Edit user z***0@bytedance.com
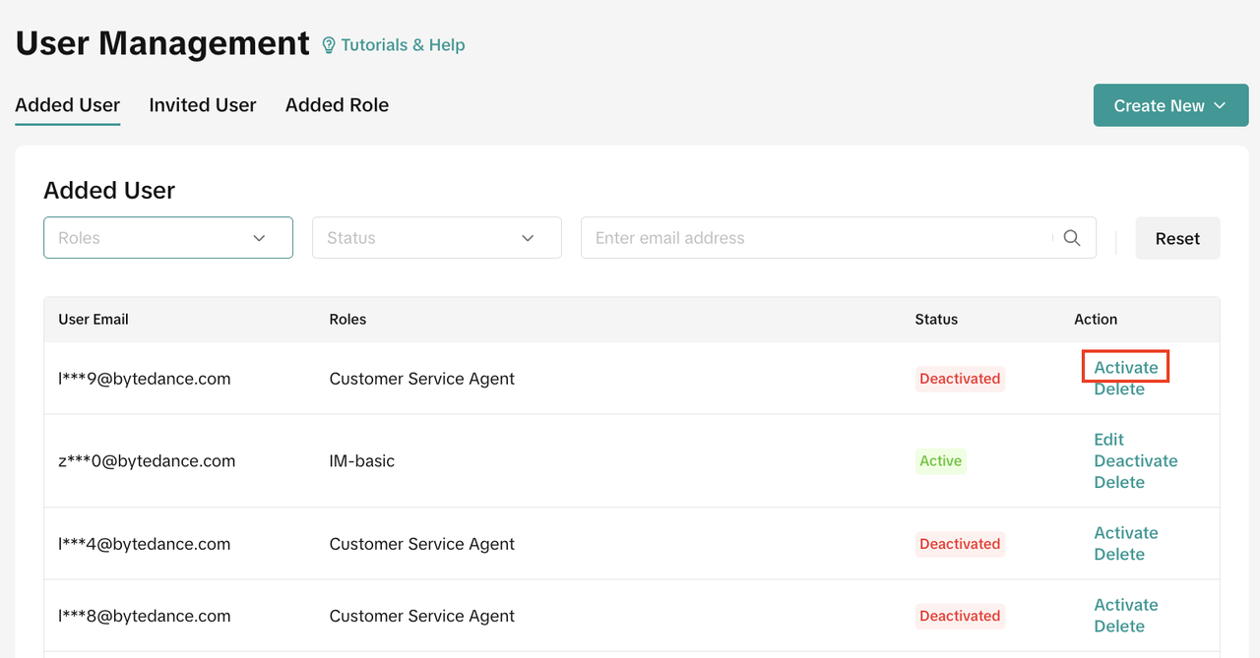Image resolution: width=1260 pixels, height=658 pixels. (x=1108, y=440)
